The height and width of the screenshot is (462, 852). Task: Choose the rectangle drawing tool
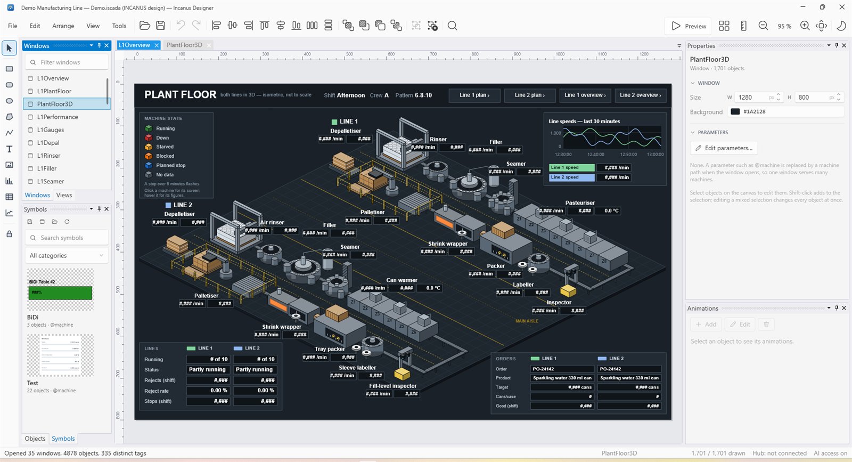[9, 69]
